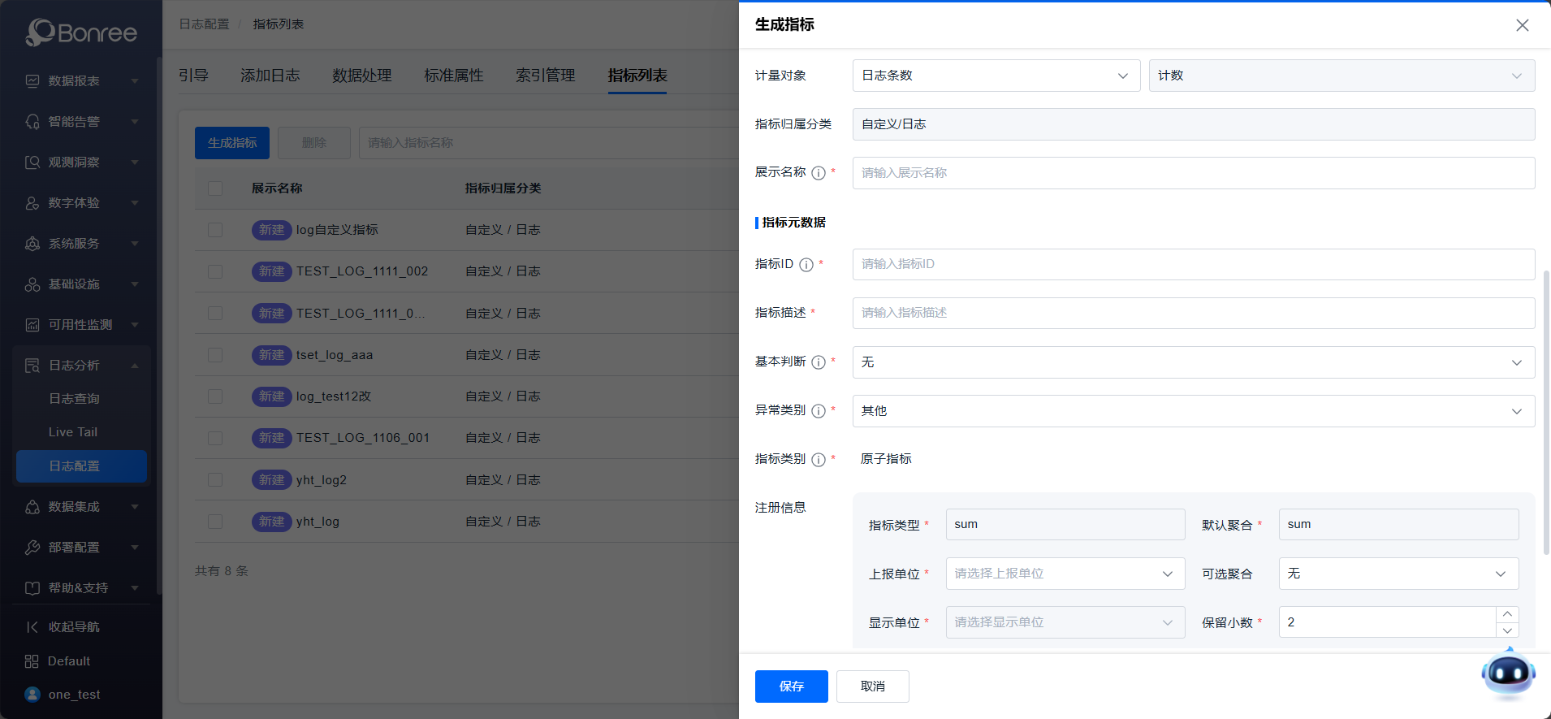Click the info icon next to 基本判断
This screenshot has width=1551, height=719.
click(x=819, y=362)
